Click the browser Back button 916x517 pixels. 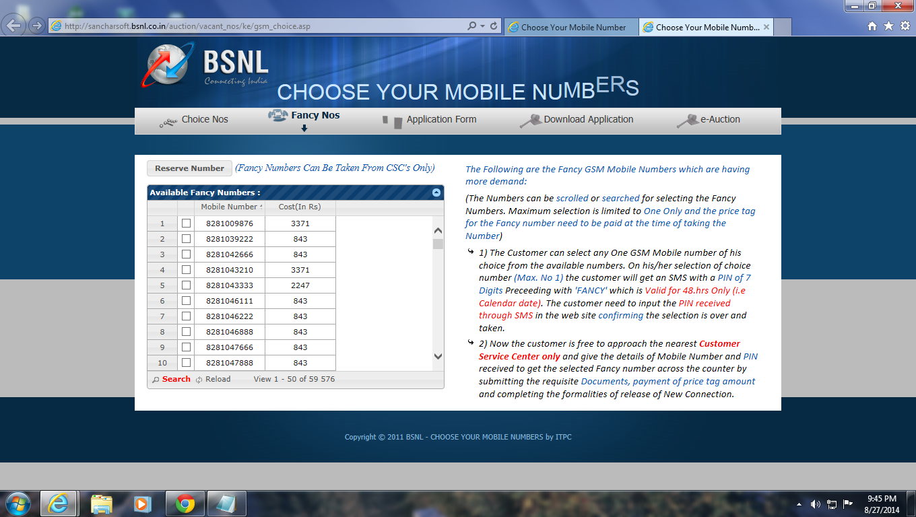pos(15,26)
